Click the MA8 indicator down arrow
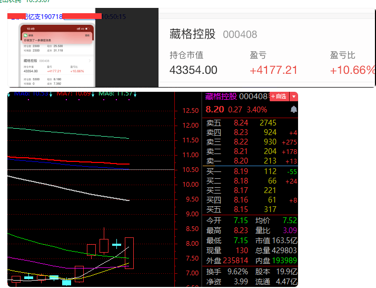Viewport: 376px width, 288px height. pyautogui.click(x=135, y=94)
